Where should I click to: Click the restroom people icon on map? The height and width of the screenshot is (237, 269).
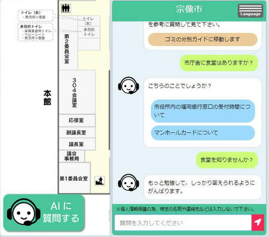coord(66,8)
